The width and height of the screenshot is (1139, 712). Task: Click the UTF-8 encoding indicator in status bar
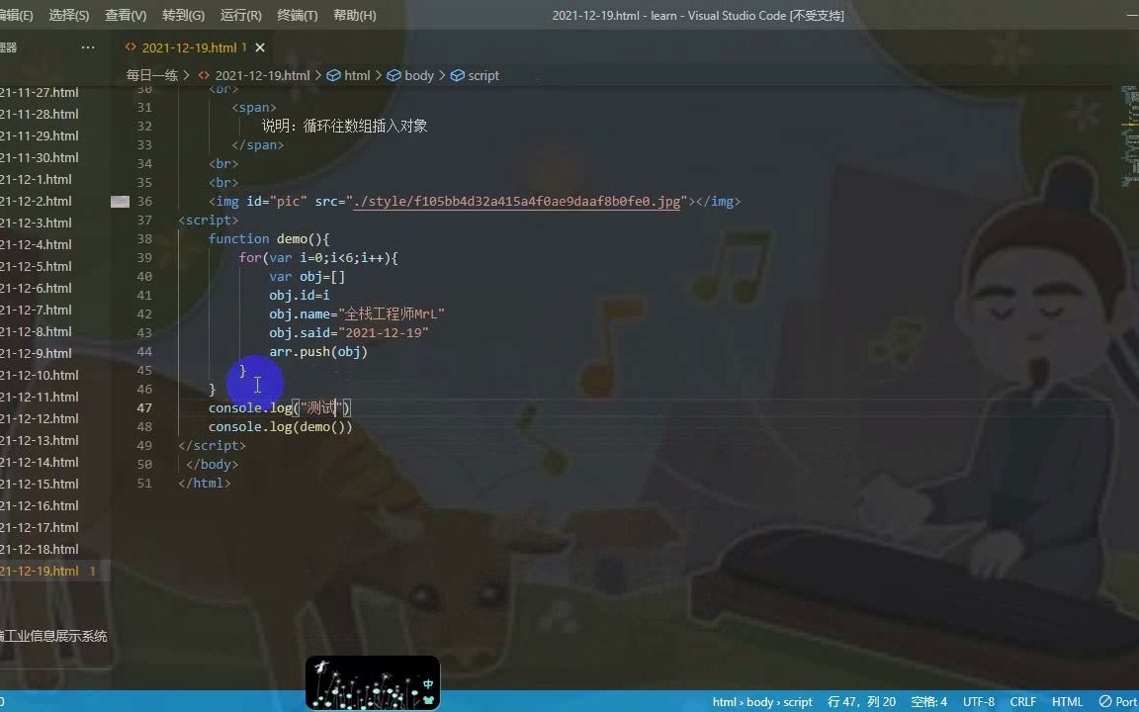[977, 702]
